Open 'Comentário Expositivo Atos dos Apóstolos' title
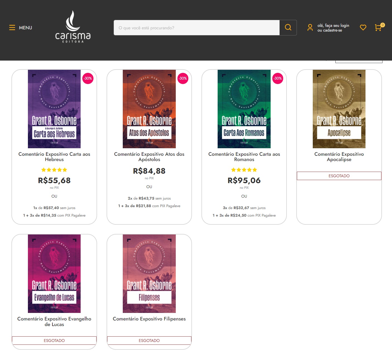Viewport: 392px width, 352px height. tap(149, 157)
